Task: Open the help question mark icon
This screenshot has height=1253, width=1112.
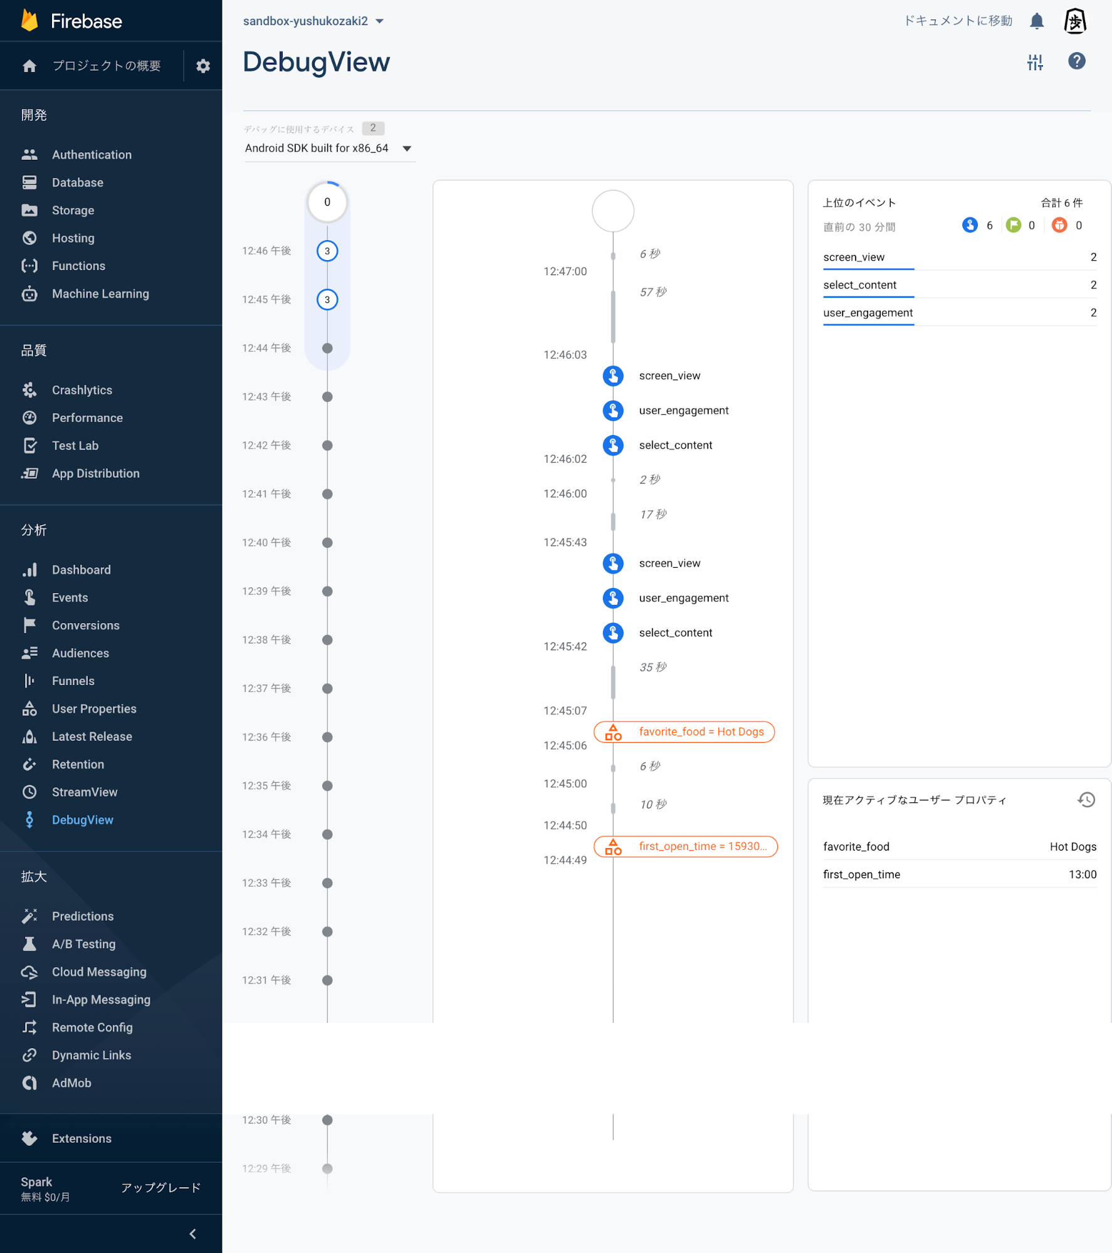Action: tap(1076, 61)
